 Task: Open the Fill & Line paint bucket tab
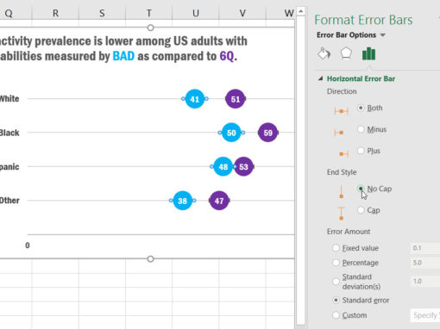click(x=324, y=53)
